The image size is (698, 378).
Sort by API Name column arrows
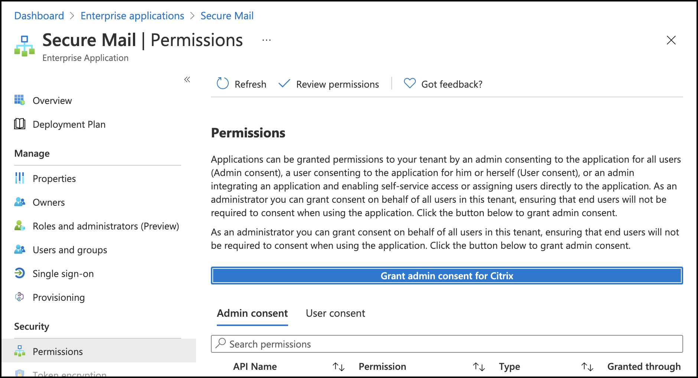coord(339,367)
